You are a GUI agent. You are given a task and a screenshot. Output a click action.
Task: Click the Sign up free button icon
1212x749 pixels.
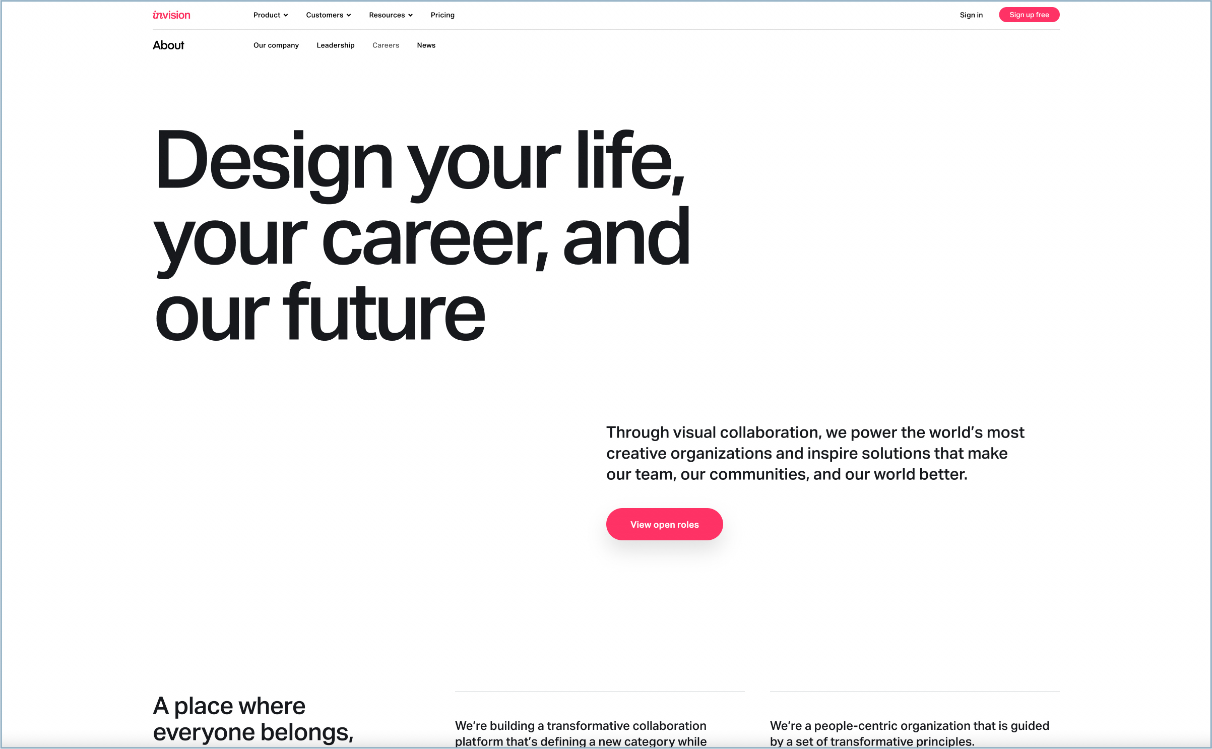coord(1029,15)
